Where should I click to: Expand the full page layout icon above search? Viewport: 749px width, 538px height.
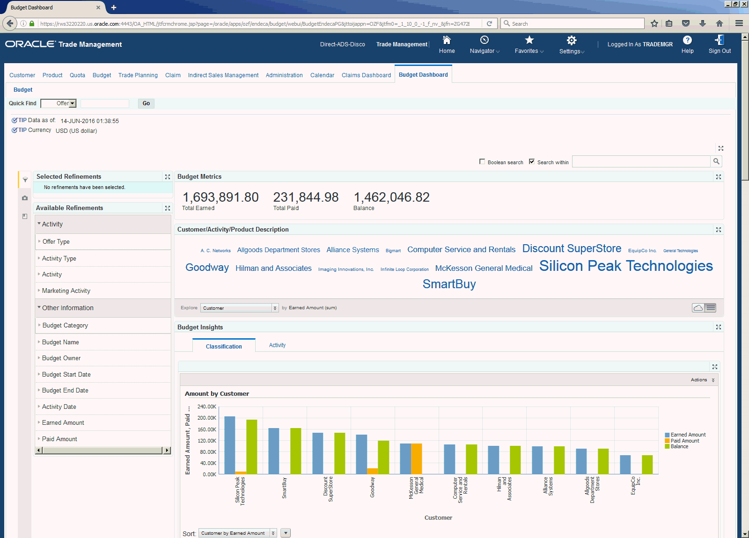721,148
